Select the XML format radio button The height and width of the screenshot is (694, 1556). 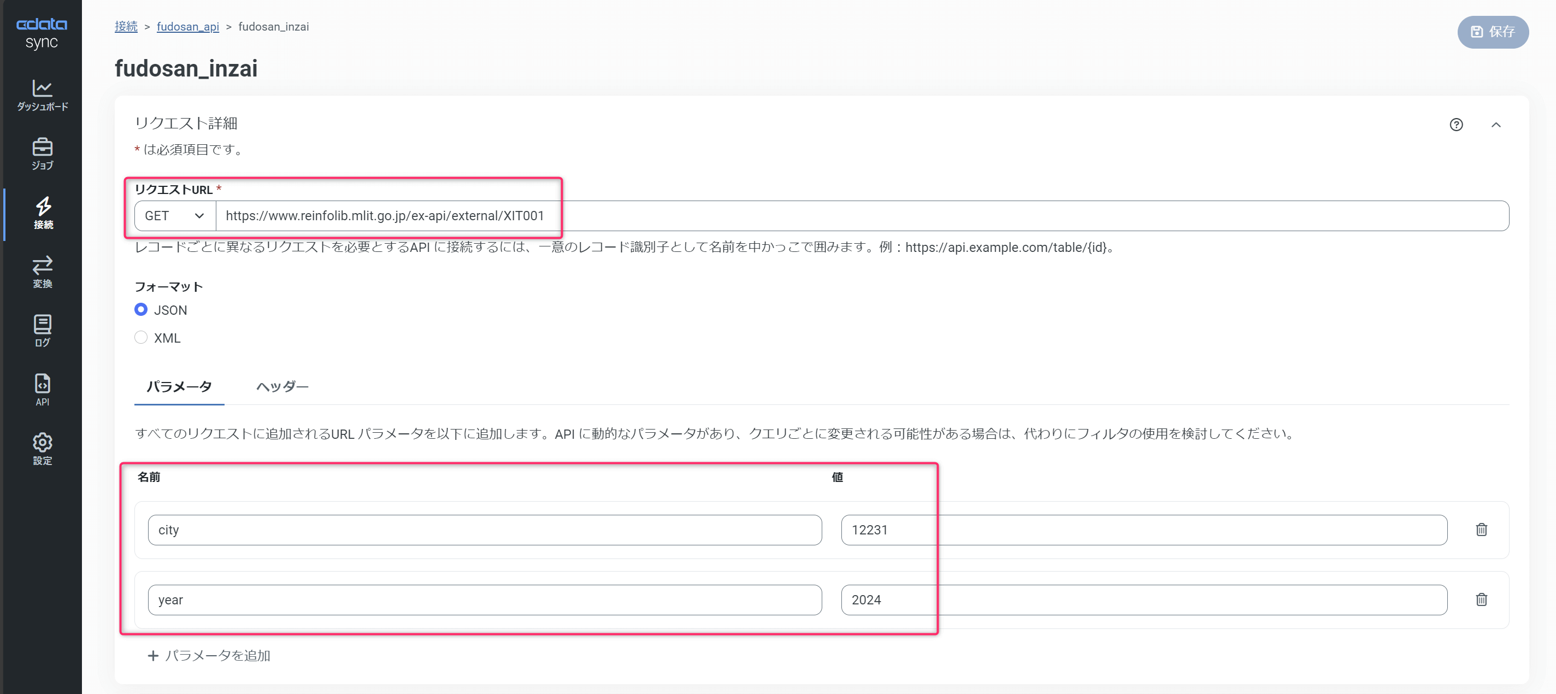[141, 338]
